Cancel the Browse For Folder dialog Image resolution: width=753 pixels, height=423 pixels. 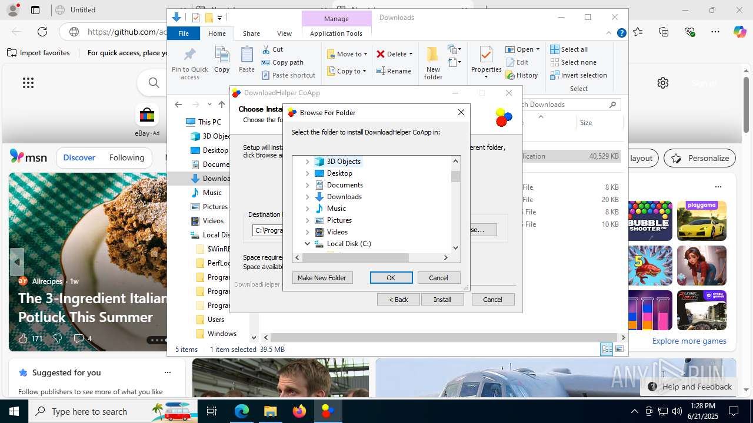pyautogui.click(x=438, y=278)
